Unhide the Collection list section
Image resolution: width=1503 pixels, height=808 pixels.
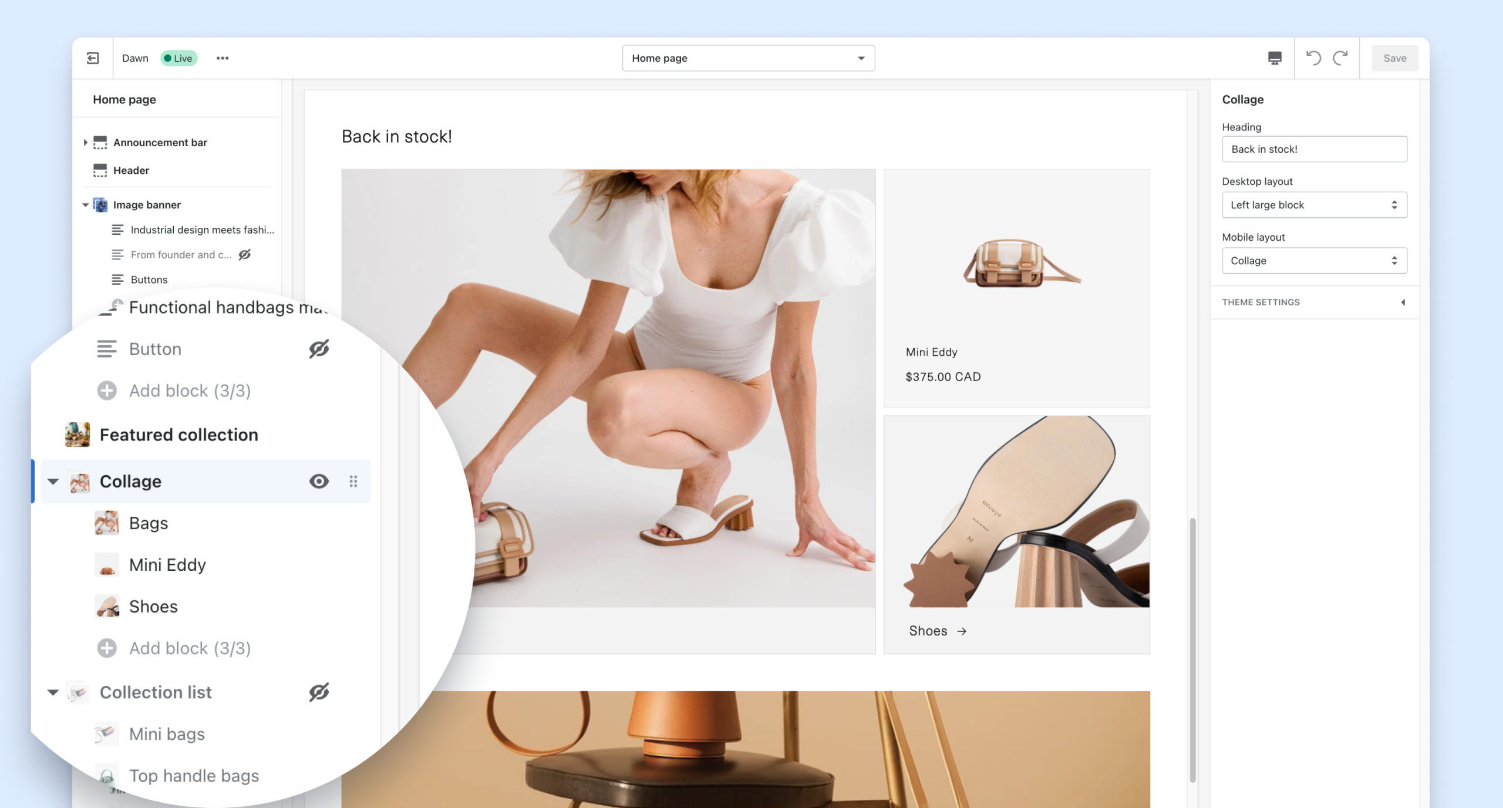[319, 692]
